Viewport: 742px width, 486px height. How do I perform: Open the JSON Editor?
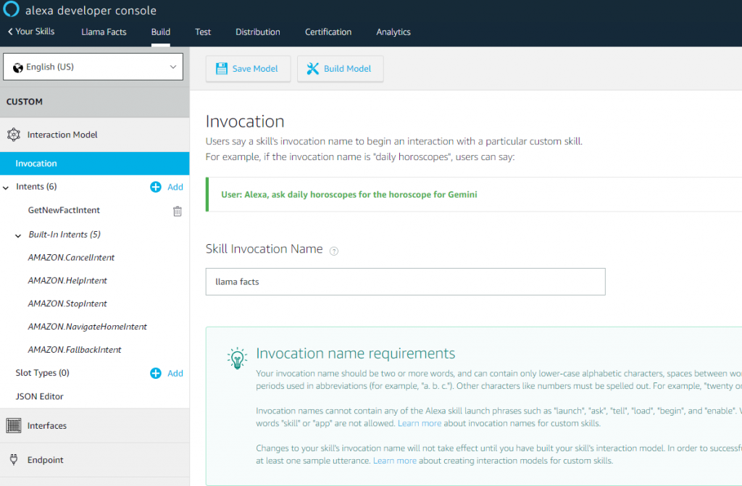tap(39, 397)
